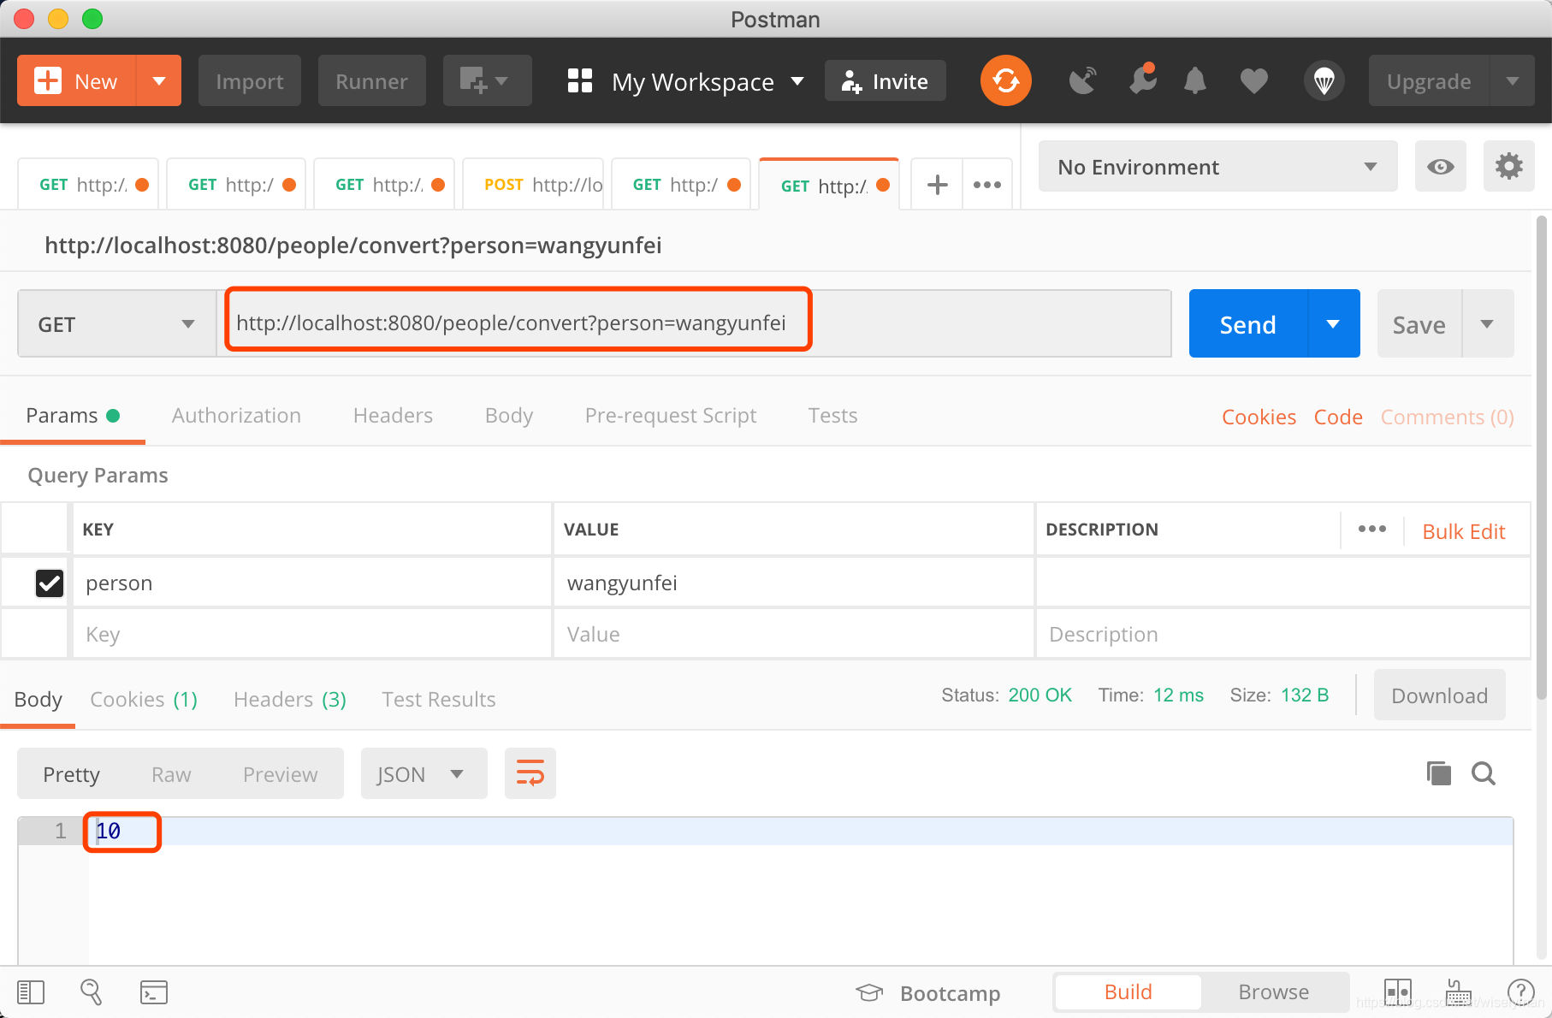
Task: Click the Bootcamp graduation cap icon
Action: (x=869, y=992)
